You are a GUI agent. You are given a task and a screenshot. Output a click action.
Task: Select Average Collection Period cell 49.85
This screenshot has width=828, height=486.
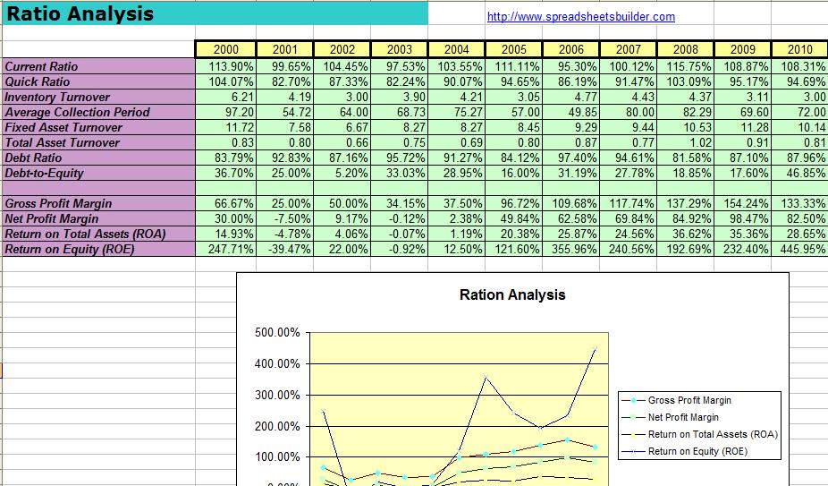pyautogui.click(x=571, y=112)
